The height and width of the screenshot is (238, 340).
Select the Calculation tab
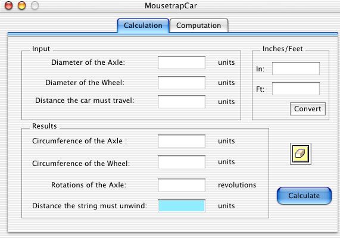(x=143, y=26)
